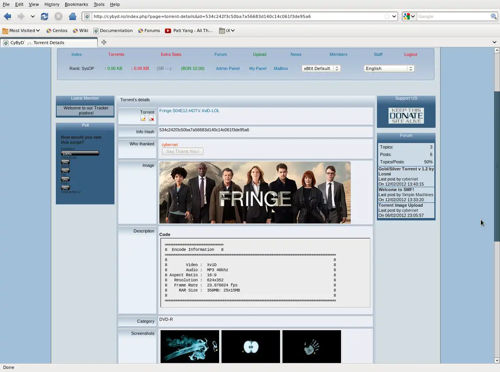Image resolution: width=500 pixels, height=372 pixels.
Task: Select the CyByD Torrent Details tab
Action: [49, 43]
